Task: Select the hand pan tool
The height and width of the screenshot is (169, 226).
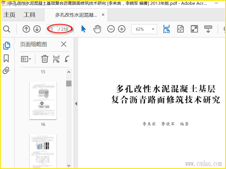Action: pos(97,29)
